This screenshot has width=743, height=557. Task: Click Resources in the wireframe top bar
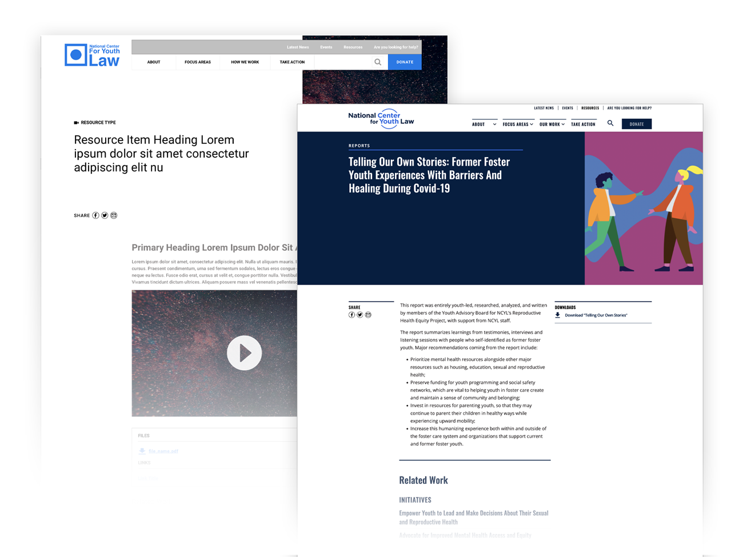[353, 47]
